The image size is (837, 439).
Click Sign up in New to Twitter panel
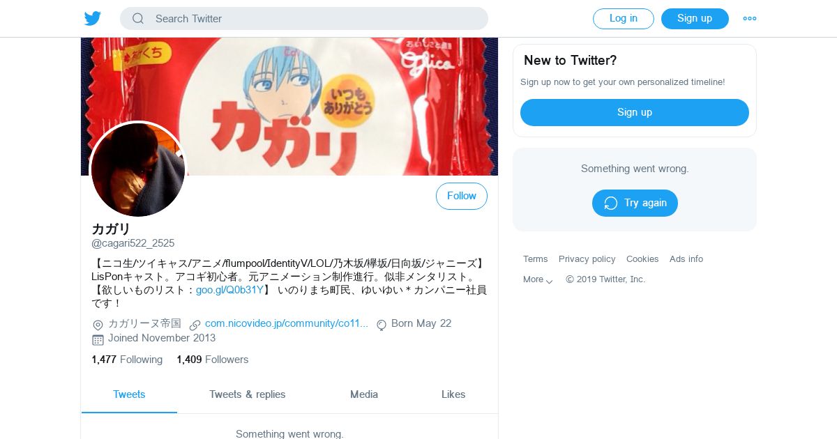(635, 112)
